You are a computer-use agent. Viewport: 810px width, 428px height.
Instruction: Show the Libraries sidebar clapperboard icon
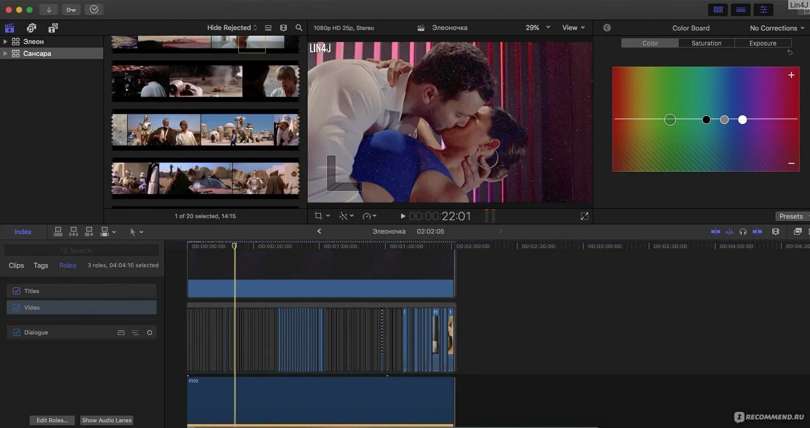9,28
